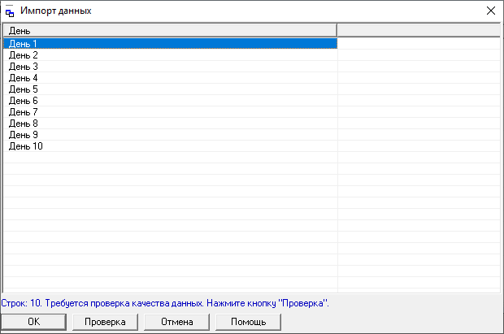Pick the День 6 list item
504x334 pixels.
pos(24,101)
